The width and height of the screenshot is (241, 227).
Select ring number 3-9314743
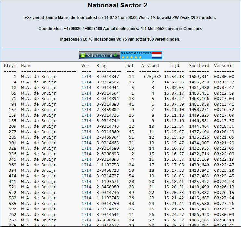tap(108, 126)
